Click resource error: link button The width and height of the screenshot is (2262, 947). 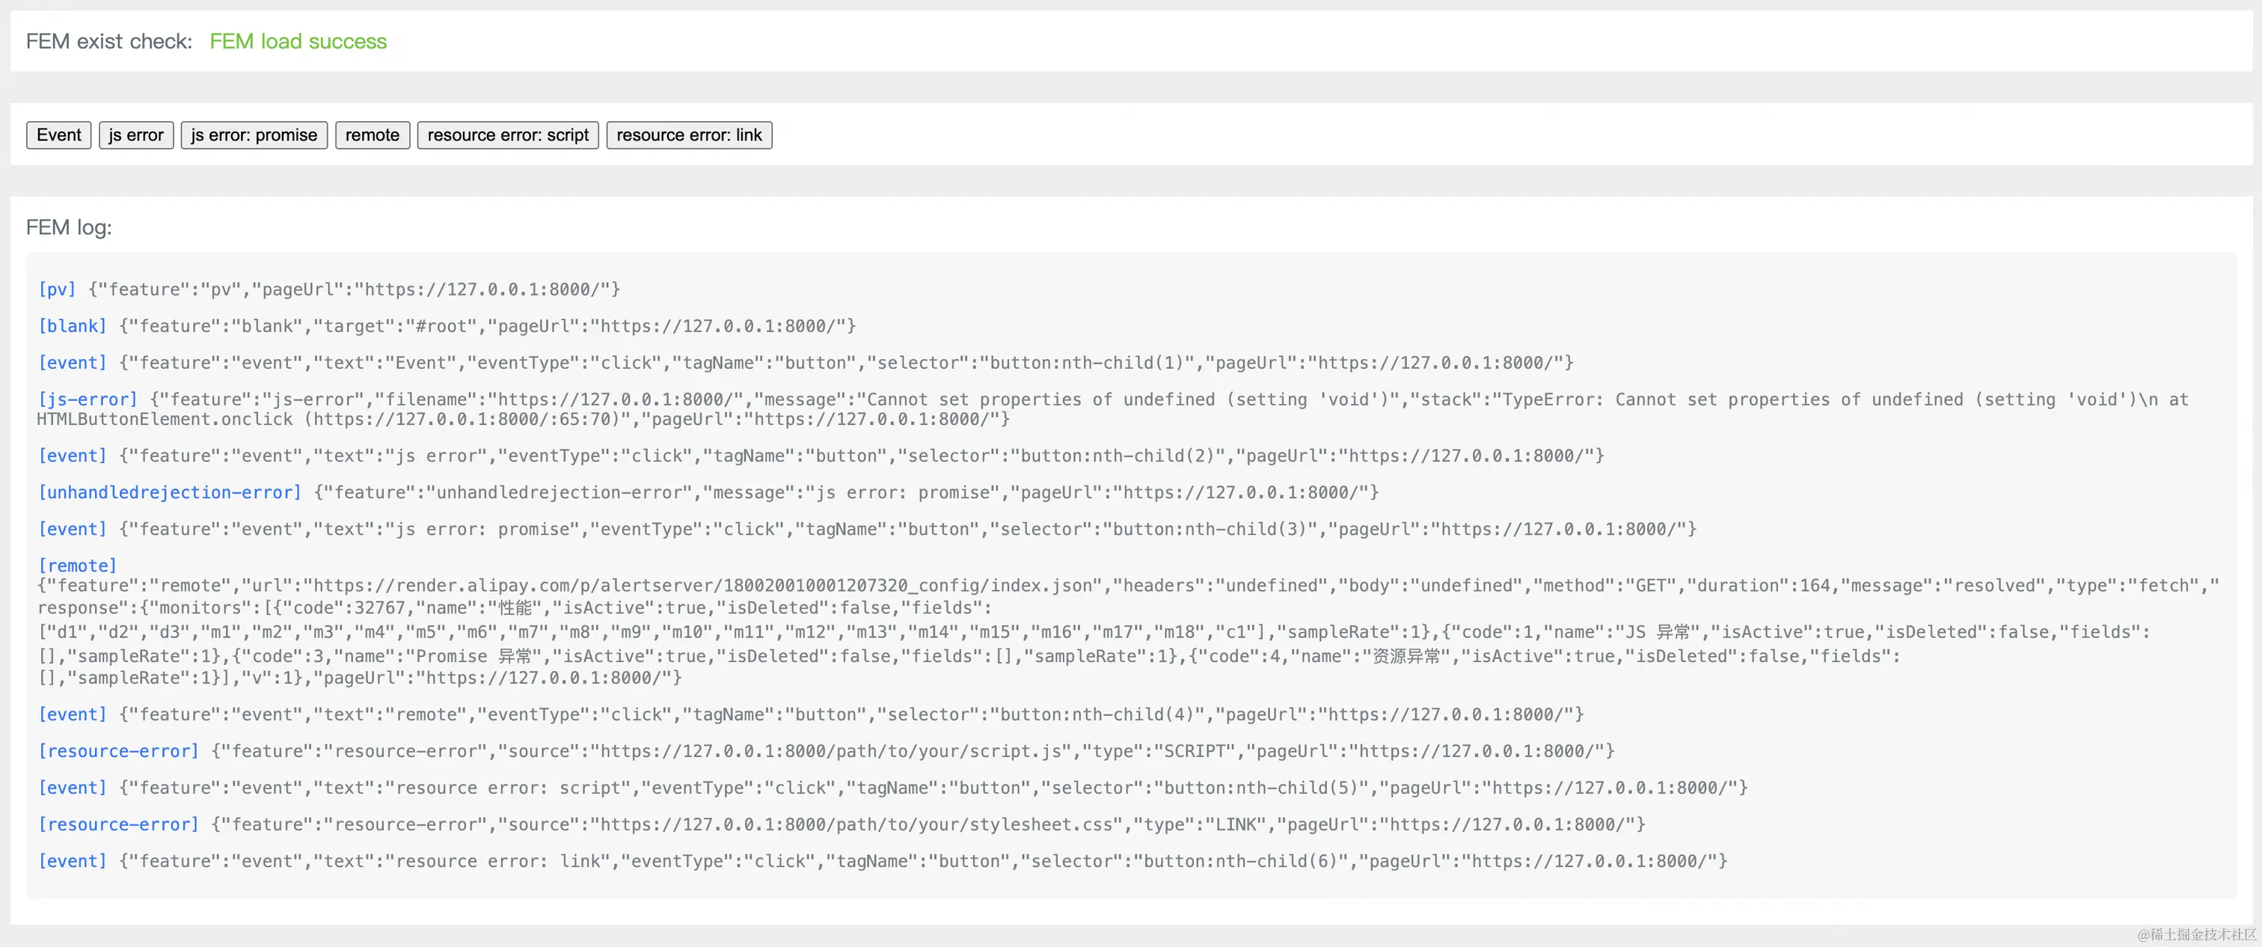688,135
